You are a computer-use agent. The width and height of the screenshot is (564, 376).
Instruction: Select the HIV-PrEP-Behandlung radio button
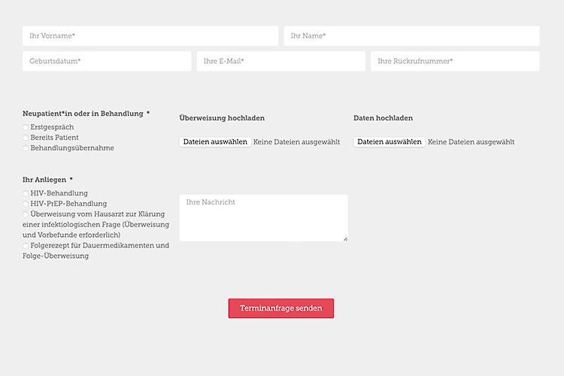click(26, 204)
